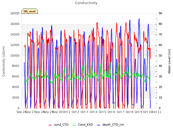
Task: Click the 20 right axis tick label
Action: [x=160, y=87]
